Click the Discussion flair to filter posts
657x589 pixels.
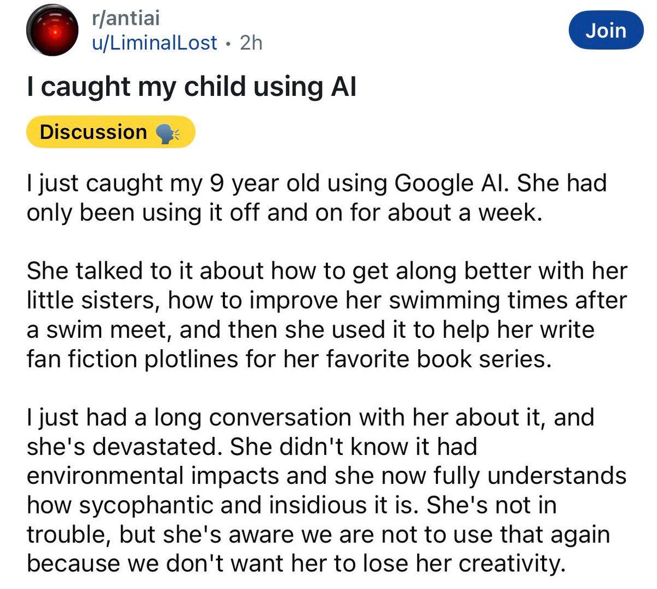pos(109,131)
